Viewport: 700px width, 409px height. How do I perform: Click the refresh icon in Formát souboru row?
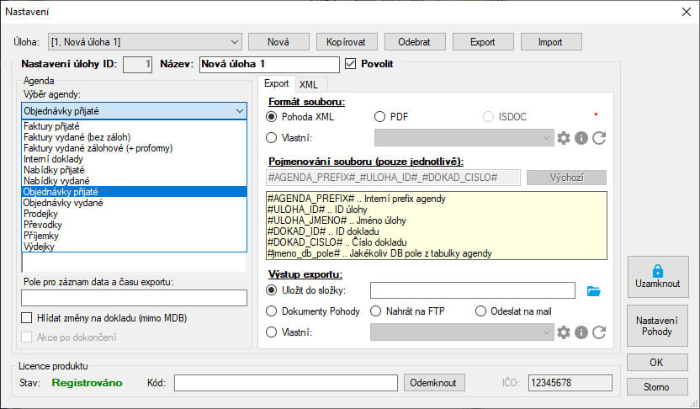(599, 138)
